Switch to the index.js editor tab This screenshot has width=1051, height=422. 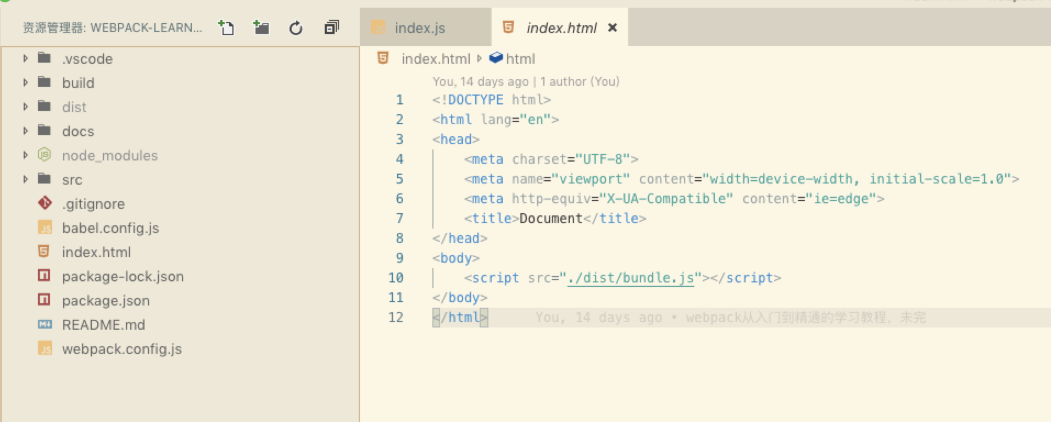(x=426, y=27)
